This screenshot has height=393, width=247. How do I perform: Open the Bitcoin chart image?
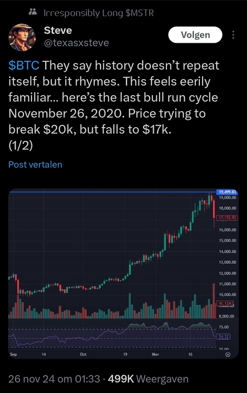click(123, 273)
